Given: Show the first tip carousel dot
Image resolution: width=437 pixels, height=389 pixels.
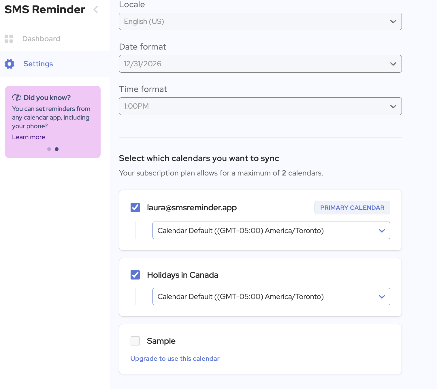Looking at the screenshot, I should (49, 149).
